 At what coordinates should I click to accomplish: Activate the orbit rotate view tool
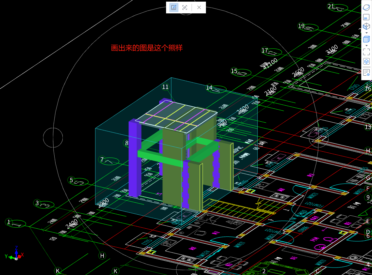tap(366, 8)
